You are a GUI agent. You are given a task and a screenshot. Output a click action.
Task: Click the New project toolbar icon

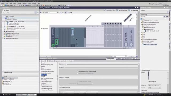coord(2,5)
